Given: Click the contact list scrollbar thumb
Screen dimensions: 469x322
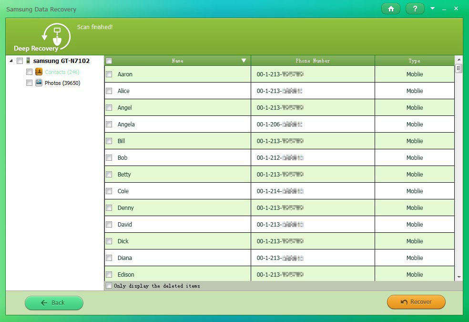Looking at the screenshot, I should pos(459,69).
